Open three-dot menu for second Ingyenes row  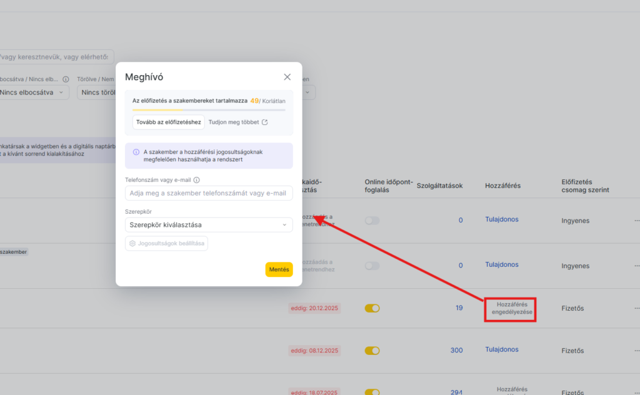(636, 266)
